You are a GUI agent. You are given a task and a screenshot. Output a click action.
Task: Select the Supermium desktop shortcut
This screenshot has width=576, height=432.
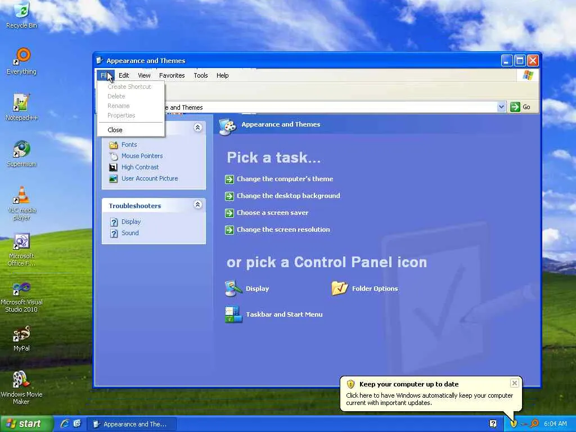tap(21, 154)
